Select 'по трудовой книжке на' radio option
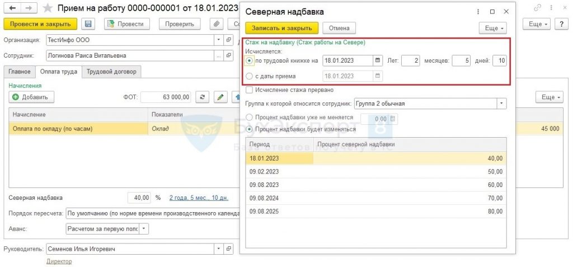 coord(249,60)
